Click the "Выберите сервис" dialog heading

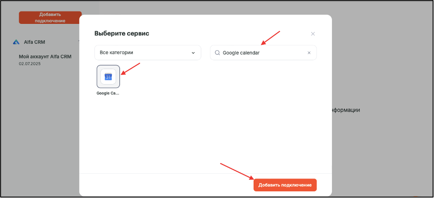click(x=122, y=34)
